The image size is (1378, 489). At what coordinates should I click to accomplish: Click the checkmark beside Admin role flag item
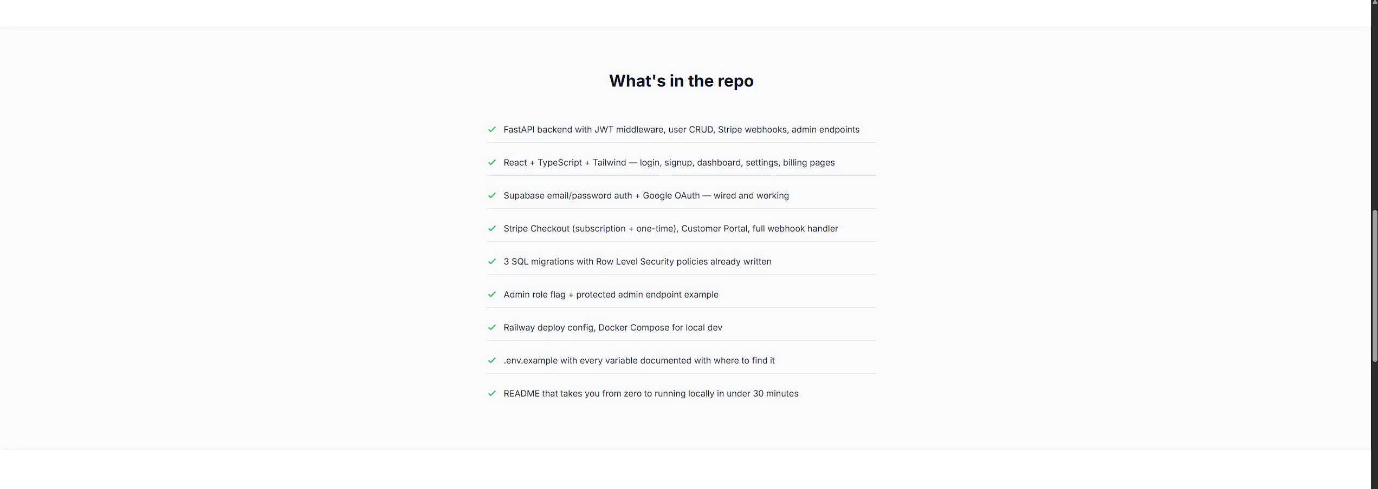pyautogui.click(x=491, y=294)
